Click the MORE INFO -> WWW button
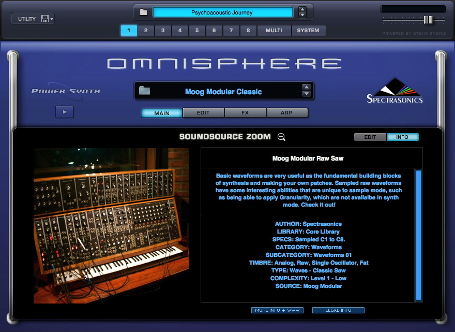 [x=277, y=310]
